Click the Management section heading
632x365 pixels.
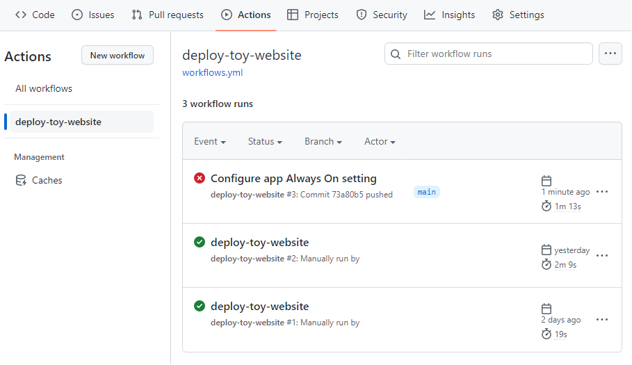pos(39,157)
